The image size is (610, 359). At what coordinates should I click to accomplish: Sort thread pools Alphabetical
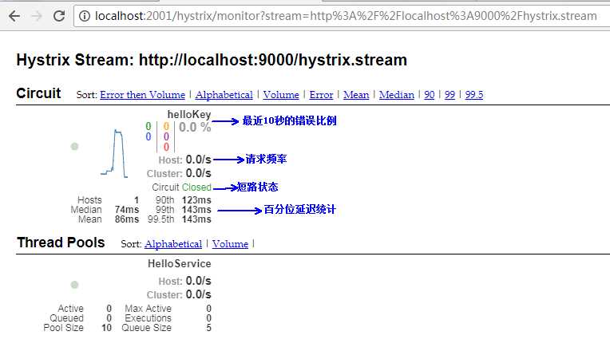[x=173, y=244]
